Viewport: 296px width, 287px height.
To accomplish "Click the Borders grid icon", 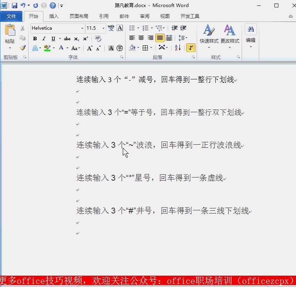I will click(145, 48).
